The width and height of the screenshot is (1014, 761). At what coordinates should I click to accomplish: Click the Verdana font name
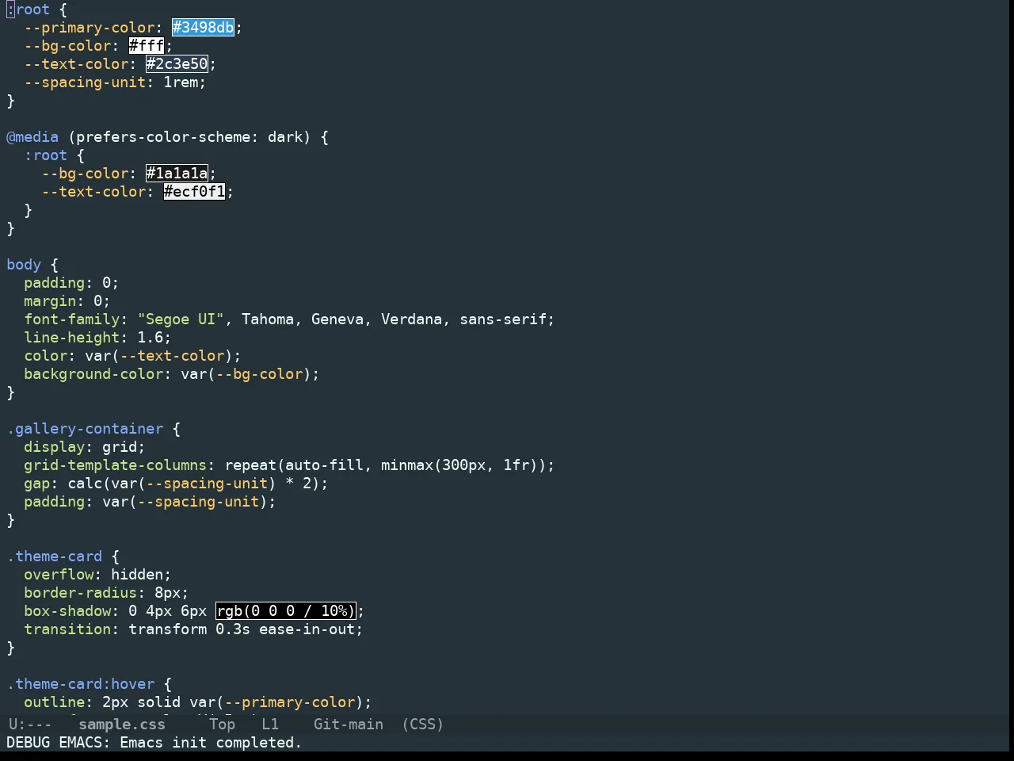coord(411,319)
